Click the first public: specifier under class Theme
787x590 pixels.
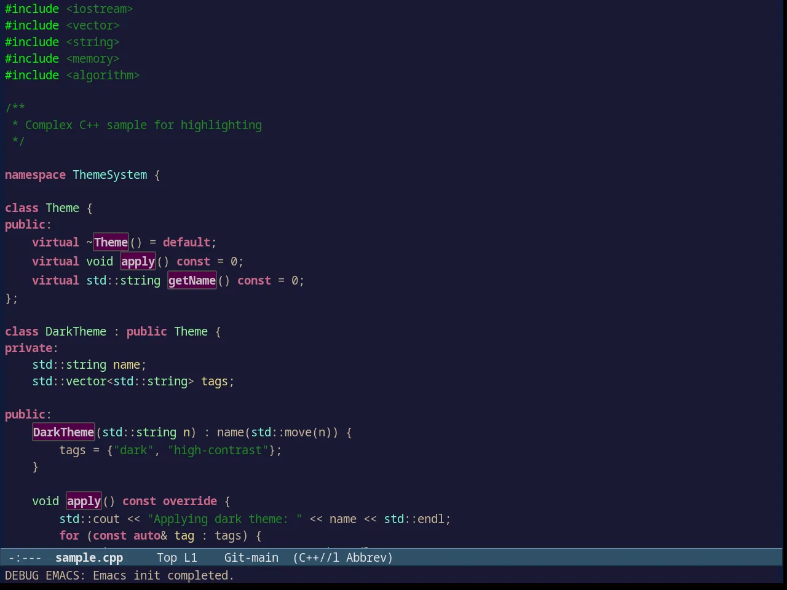[28, 225]
